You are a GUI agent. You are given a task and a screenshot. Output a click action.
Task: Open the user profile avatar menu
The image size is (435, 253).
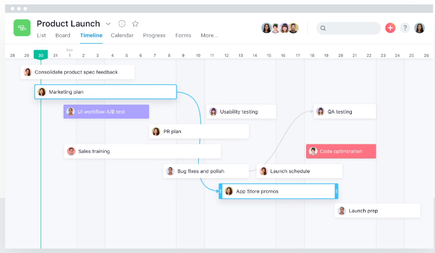420,28
